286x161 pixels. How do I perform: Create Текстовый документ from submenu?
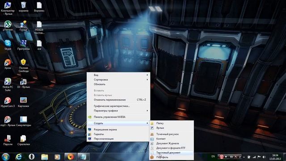[172, 153]
